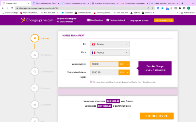Click the Confirmation magnifier step icon
This screenshot has height=122, width=196.
[x=35, y=72]
